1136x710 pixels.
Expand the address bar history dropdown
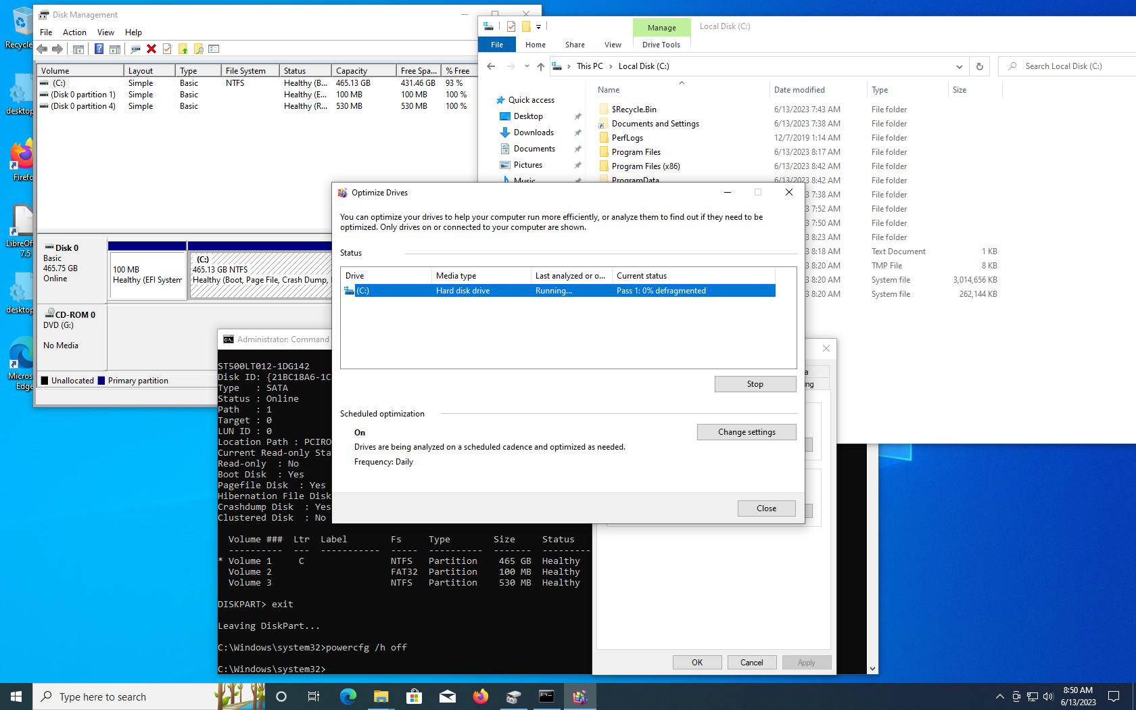click(x=959, y=66)
